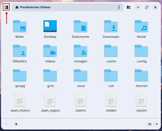This screenshot has width=162, height=131.
Task: Open the three-dot path bar menu
Action: (119, 7)
